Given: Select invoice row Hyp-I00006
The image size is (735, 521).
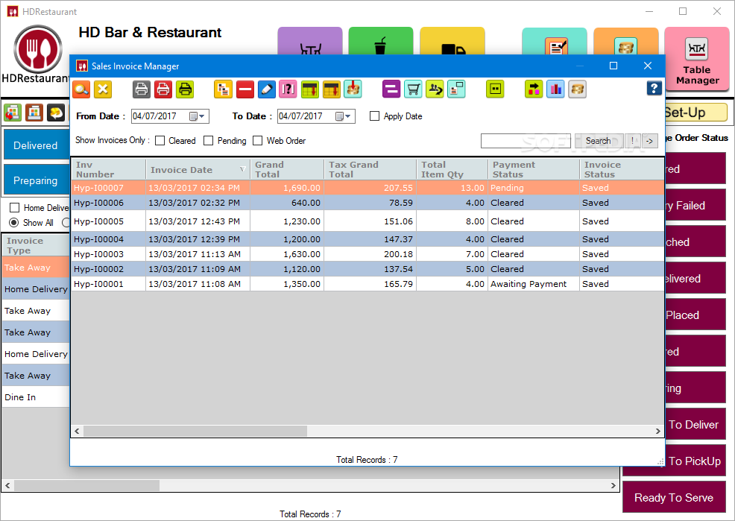Looking at the screenshot, I should [x=367, y=203].
